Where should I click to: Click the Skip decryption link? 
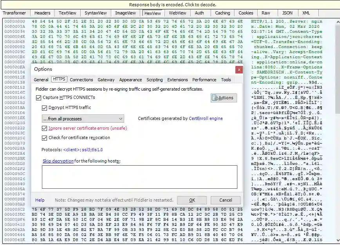click(58, 161)
